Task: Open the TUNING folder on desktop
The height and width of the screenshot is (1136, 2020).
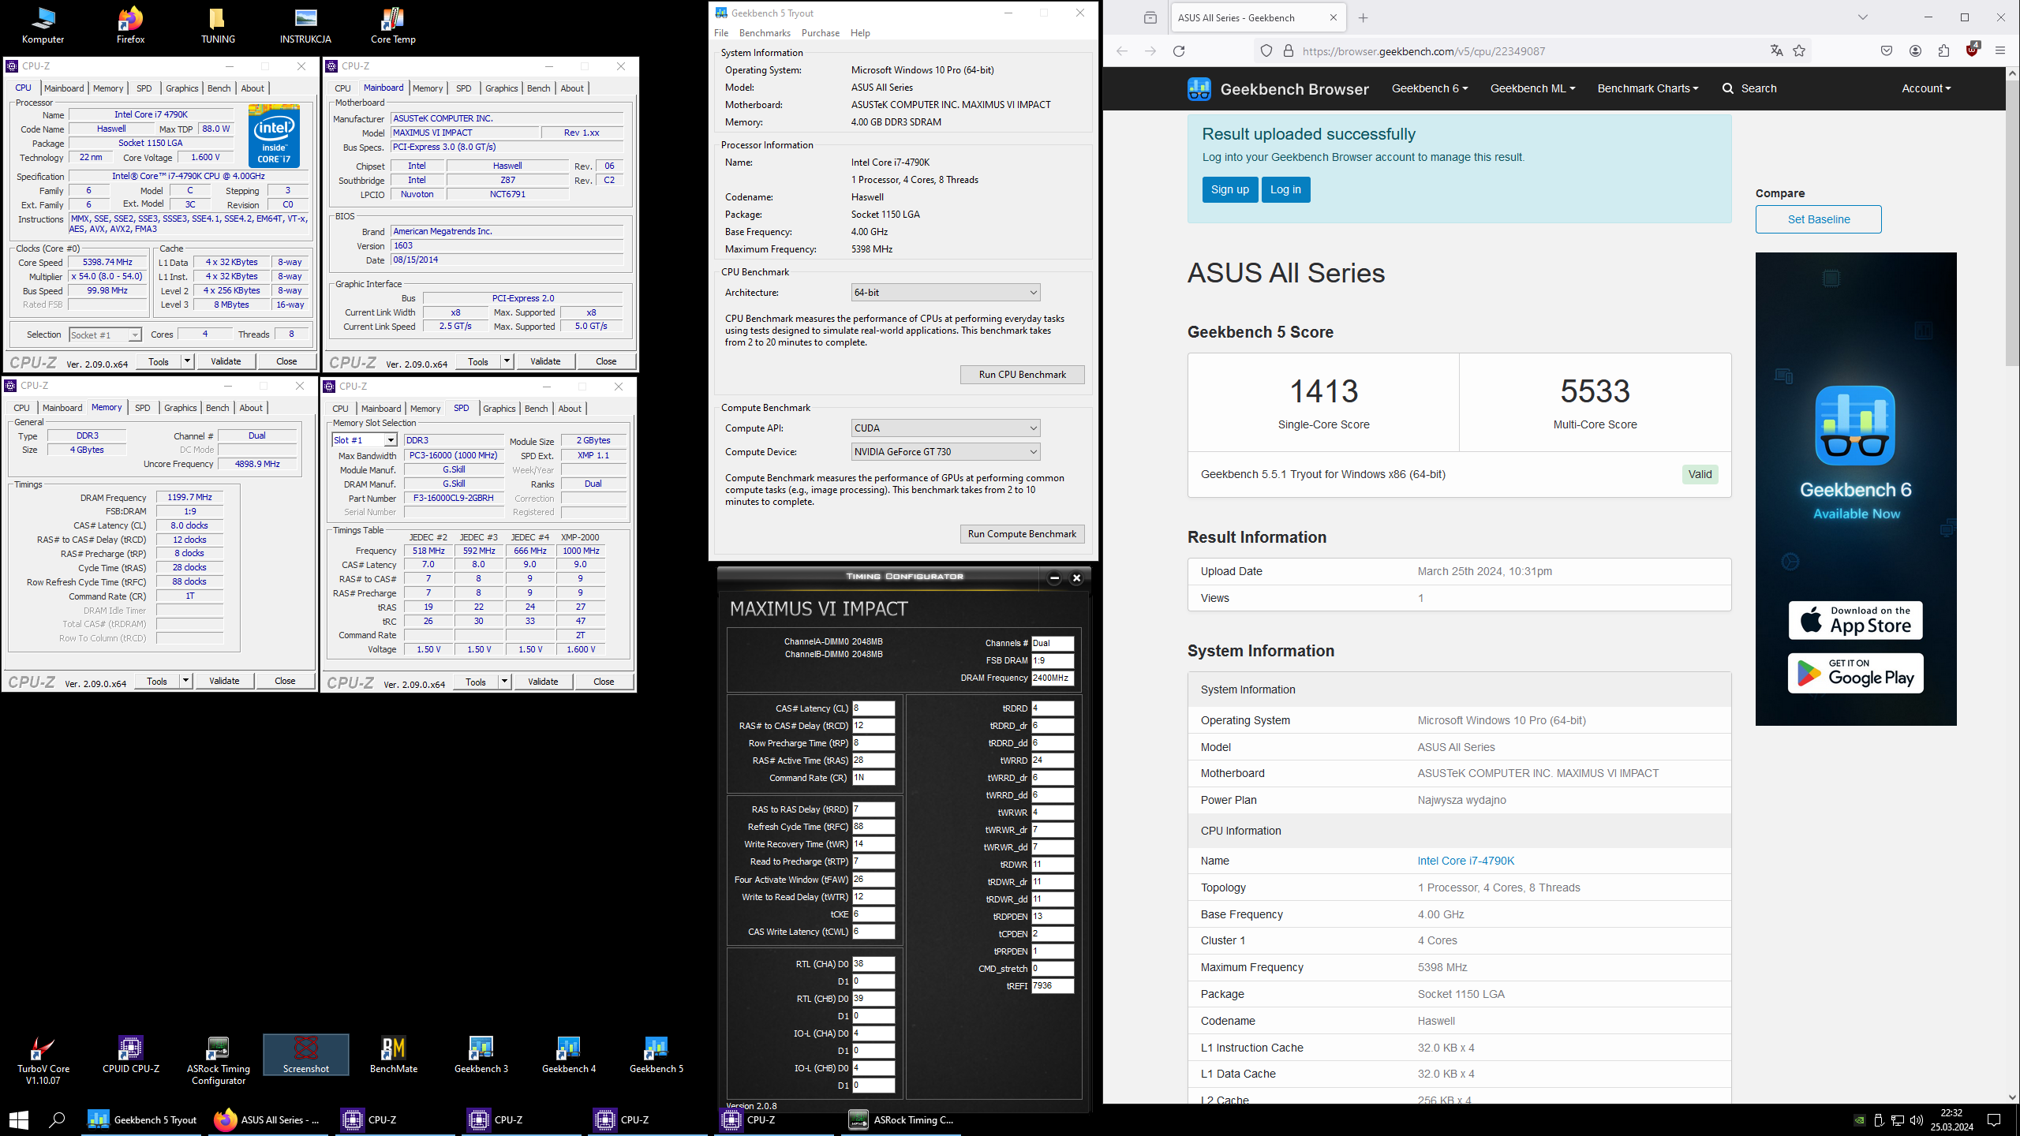Action: (x=218, y=25)
